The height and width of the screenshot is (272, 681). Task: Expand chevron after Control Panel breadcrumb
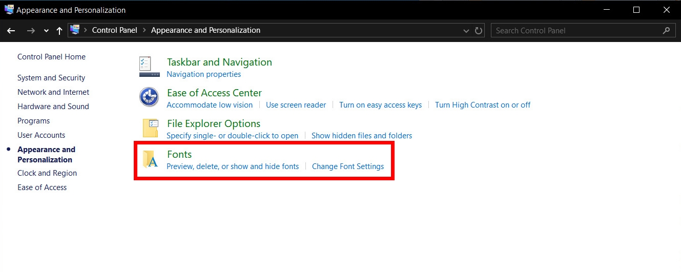pos(145,30)
